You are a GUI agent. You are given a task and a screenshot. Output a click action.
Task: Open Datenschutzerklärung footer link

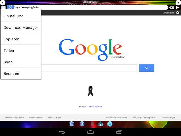116,118
